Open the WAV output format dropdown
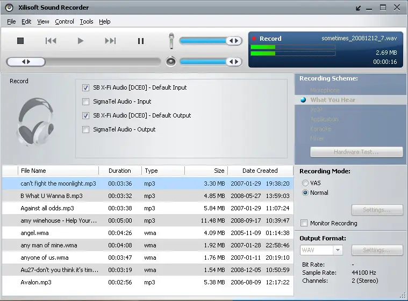 [338, 250]
